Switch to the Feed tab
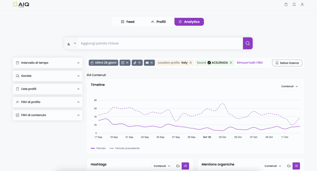The height and width of the screenshot is (171, 317). [128, 22]
